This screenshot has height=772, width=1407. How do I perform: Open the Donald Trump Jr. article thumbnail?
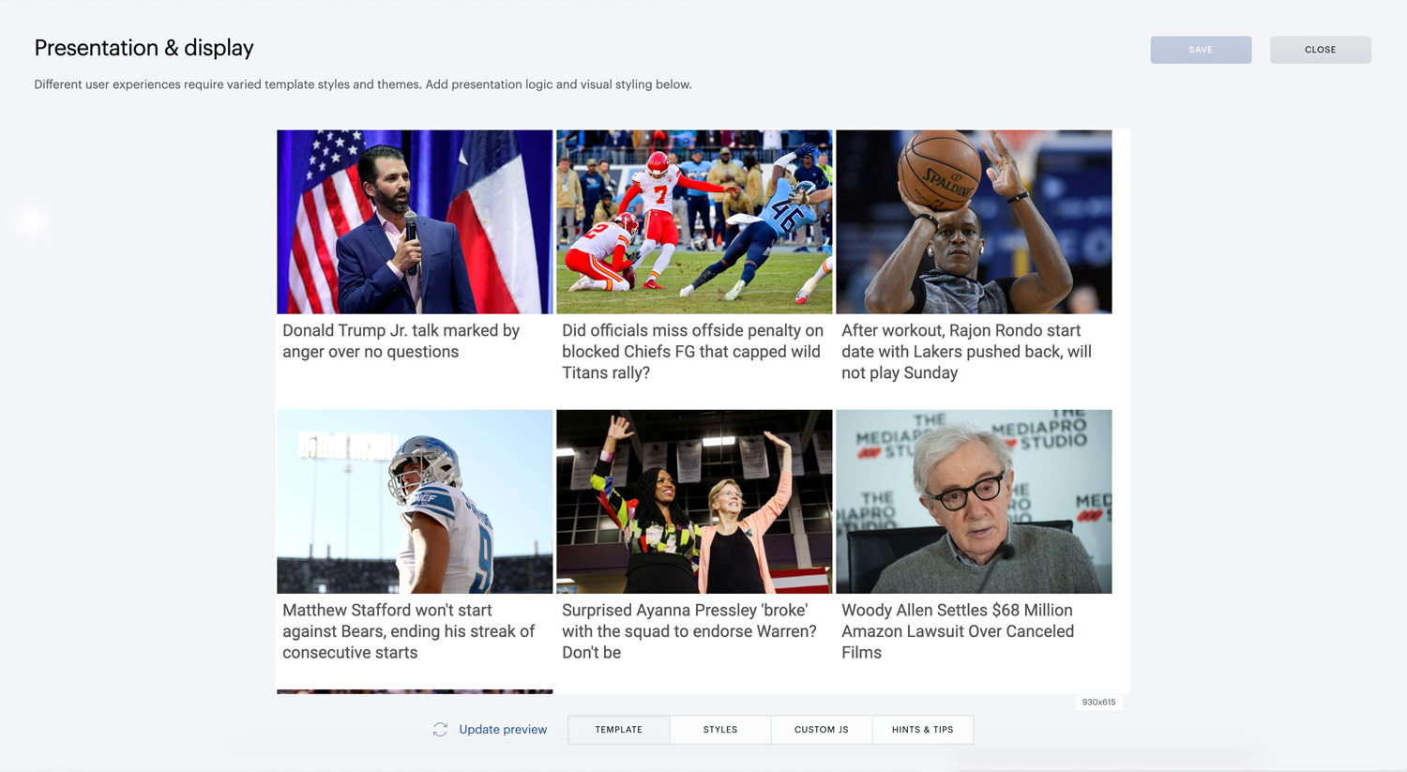pyautogui.click(x=415, y=221)
